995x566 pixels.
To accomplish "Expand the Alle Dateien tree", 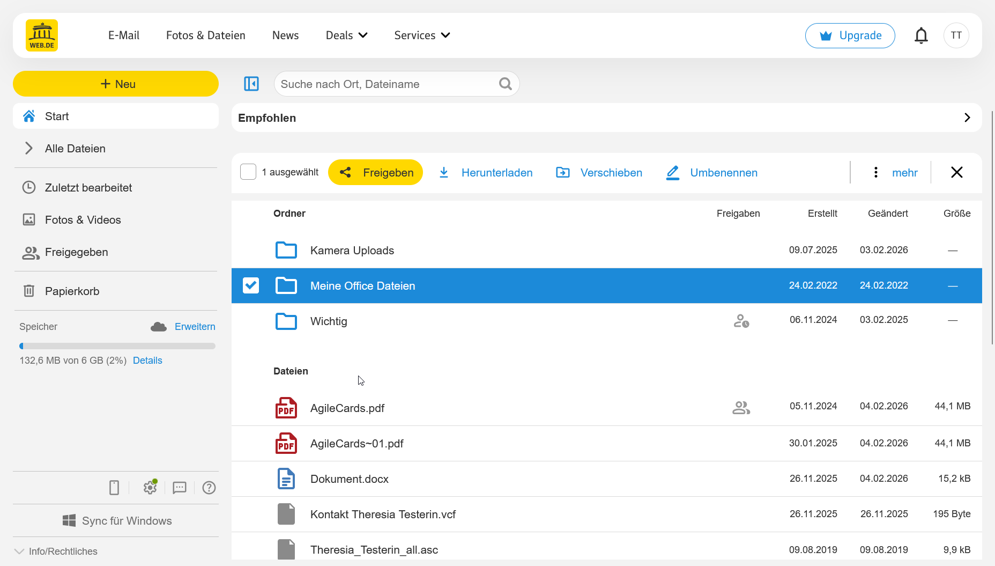I will (x=29, y=149).
